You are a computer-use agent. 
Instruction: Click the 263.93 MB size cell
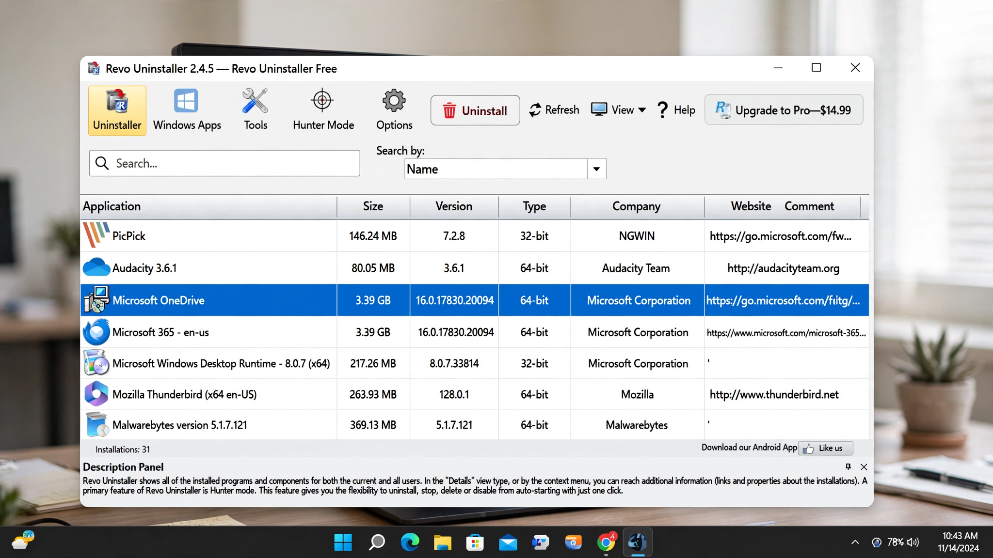[373, 394]
